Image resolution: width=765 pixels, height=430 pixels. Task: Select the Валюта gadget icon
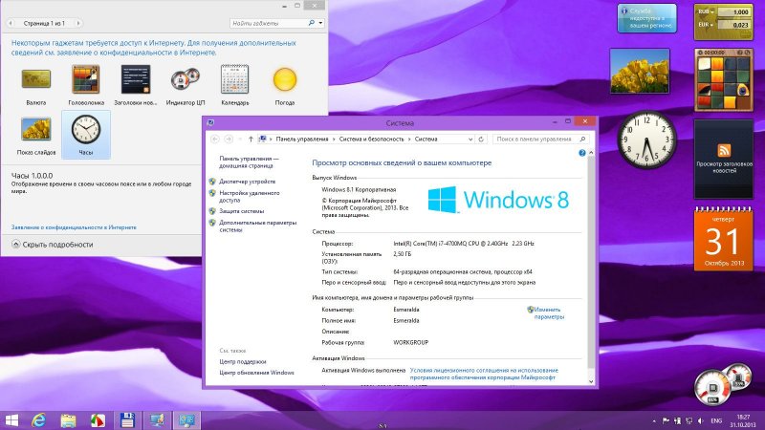coord(36,79)
